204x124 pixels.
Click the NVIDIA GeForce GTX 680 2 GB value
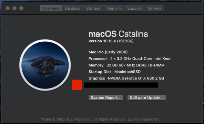point(136,78)
